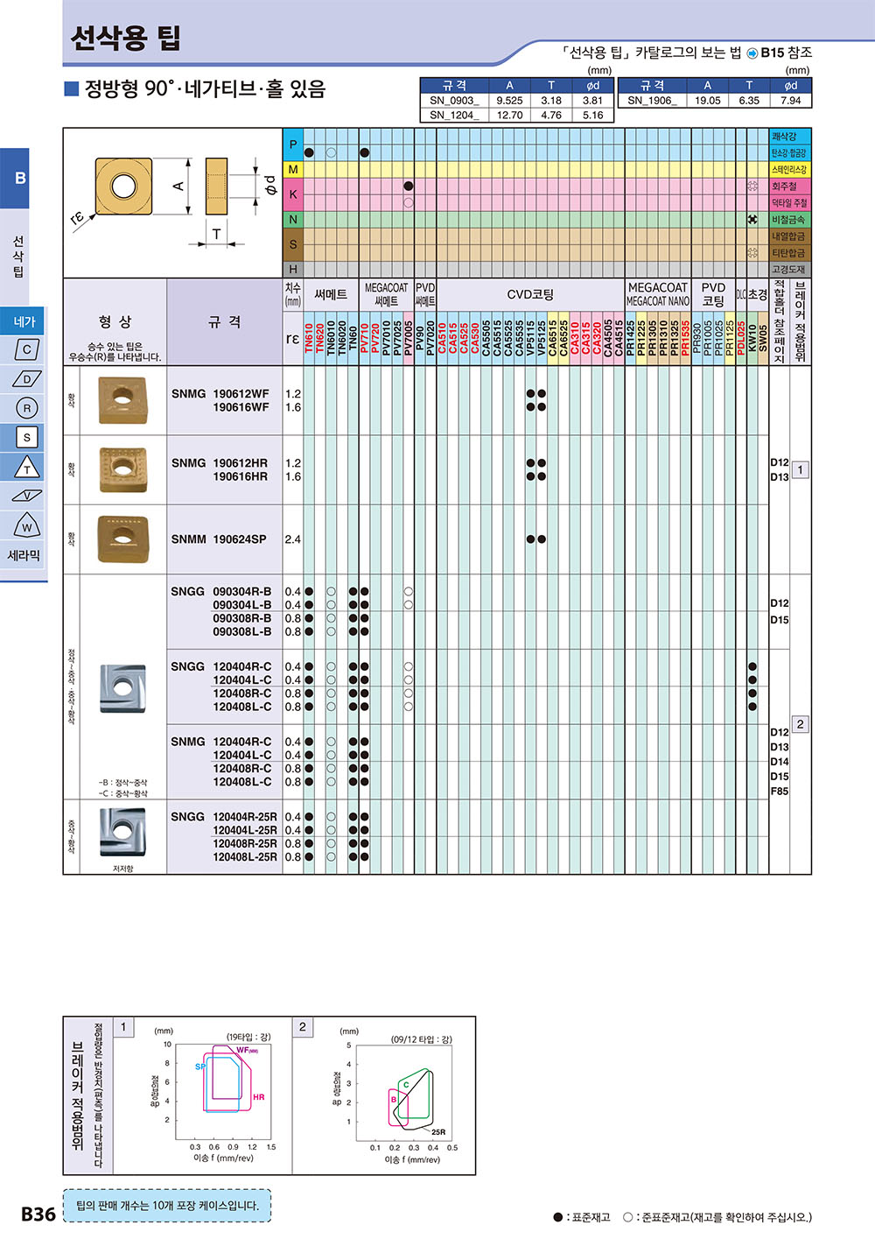Click the 25R label in chart 2

(x=438, y=1131)
